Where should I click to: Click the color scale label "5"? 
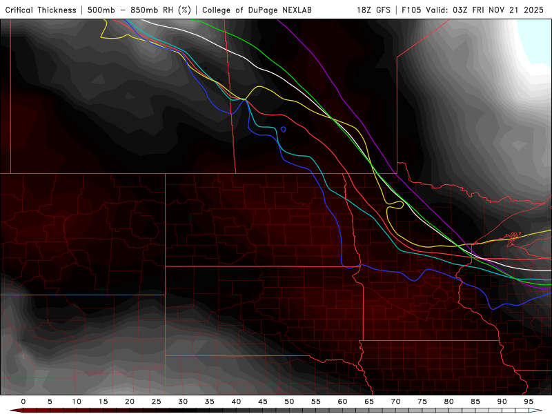pyautogui.click(x=50, y=402)
